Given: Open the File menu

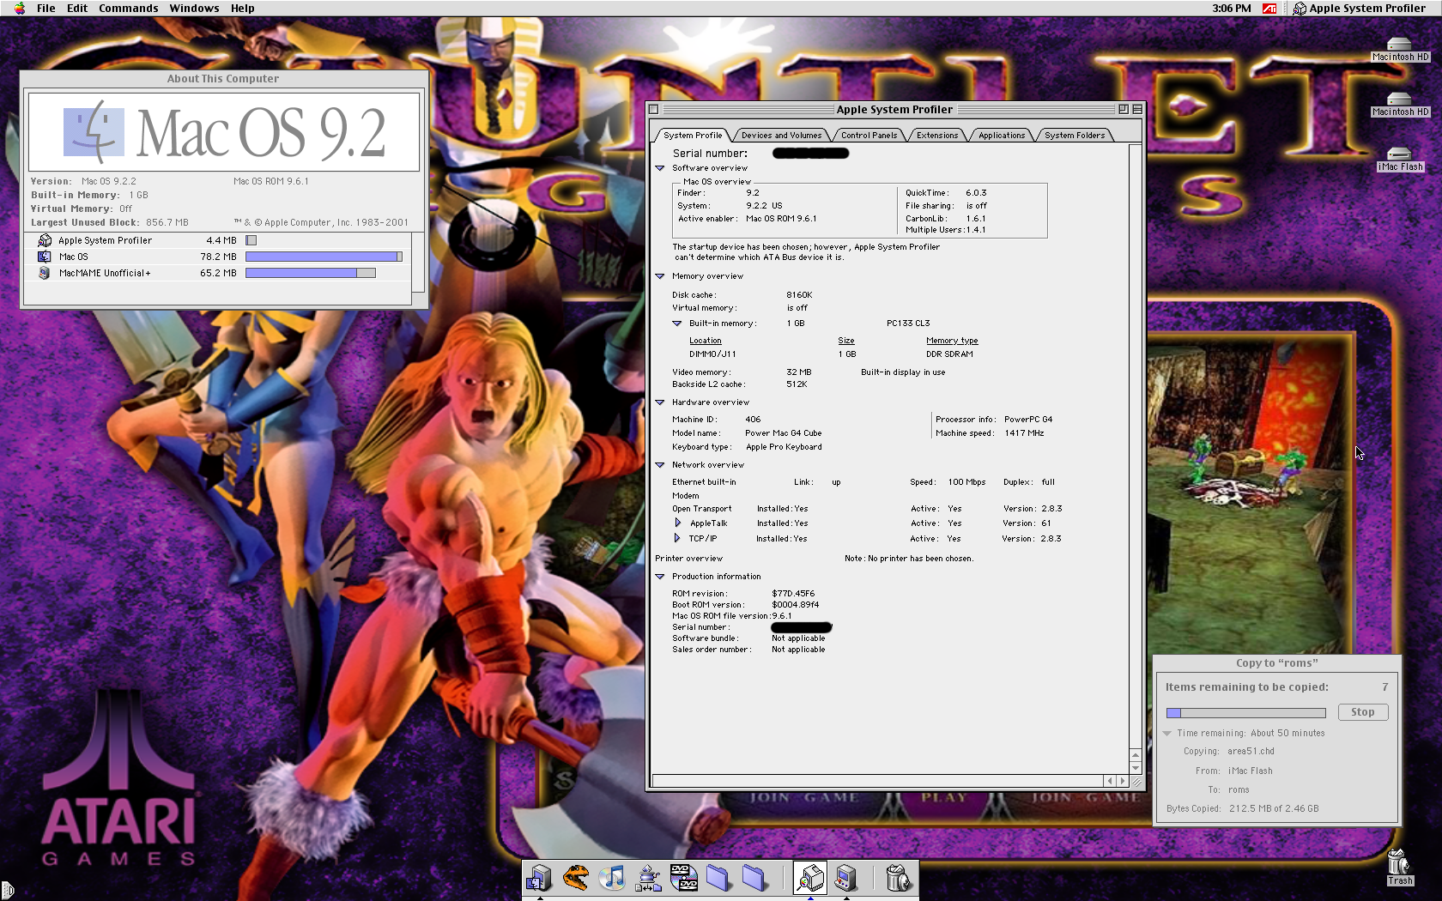Looking at the screenshot, I should (x=46, y=8).
